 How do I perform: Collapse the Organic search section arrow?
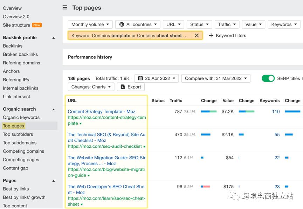(x=54, y=109)
